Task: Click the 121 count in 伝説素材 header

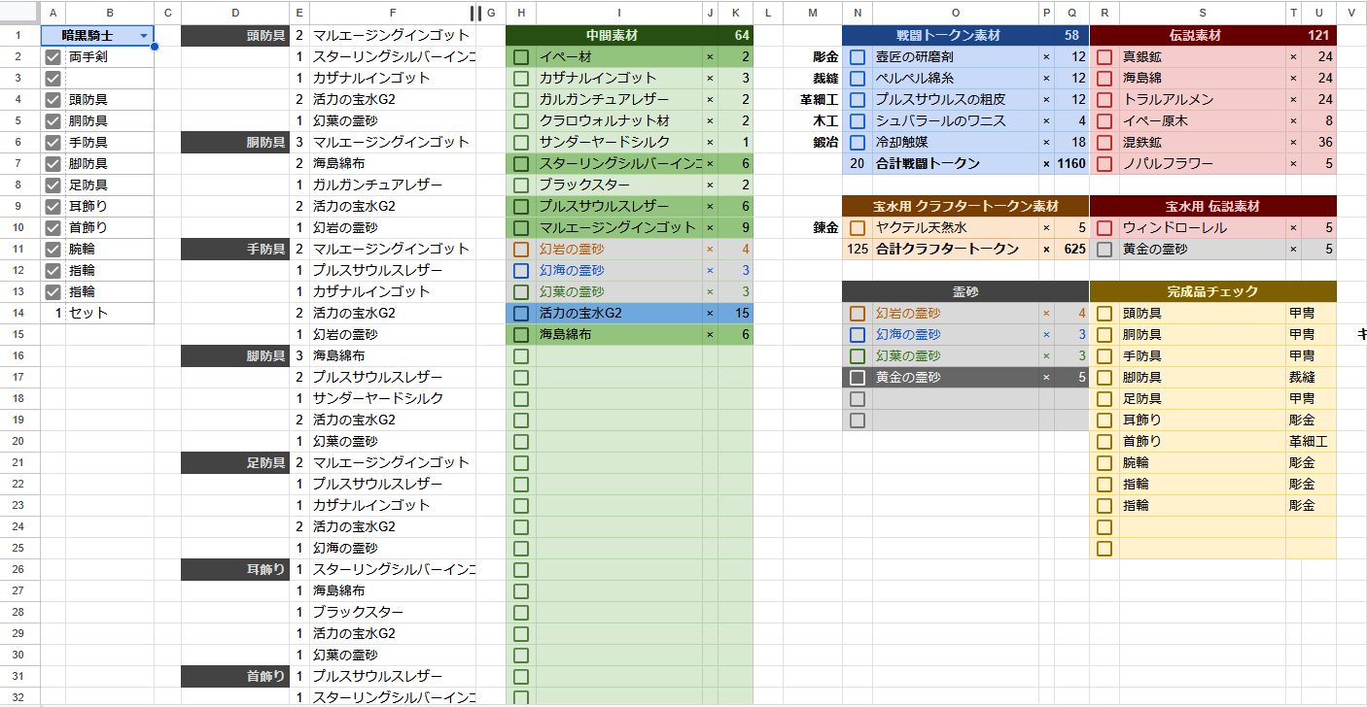Action: [1318, 36]
